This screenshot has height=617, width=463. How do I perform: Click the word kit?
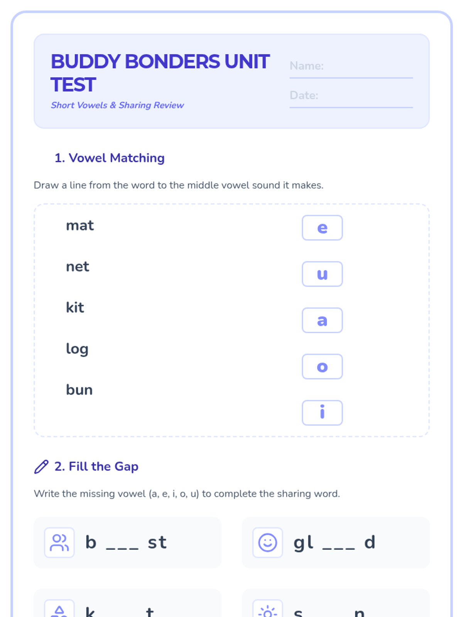[75, 308]
